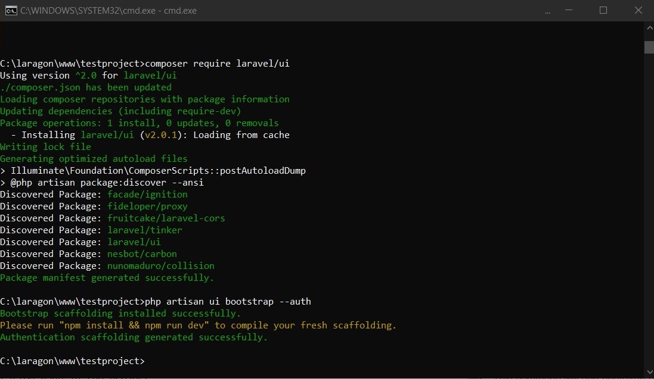The width and height of the screenshot is (654, 379).
Task: Click the "Using version ^2.0" line
Action: point(88,76)
